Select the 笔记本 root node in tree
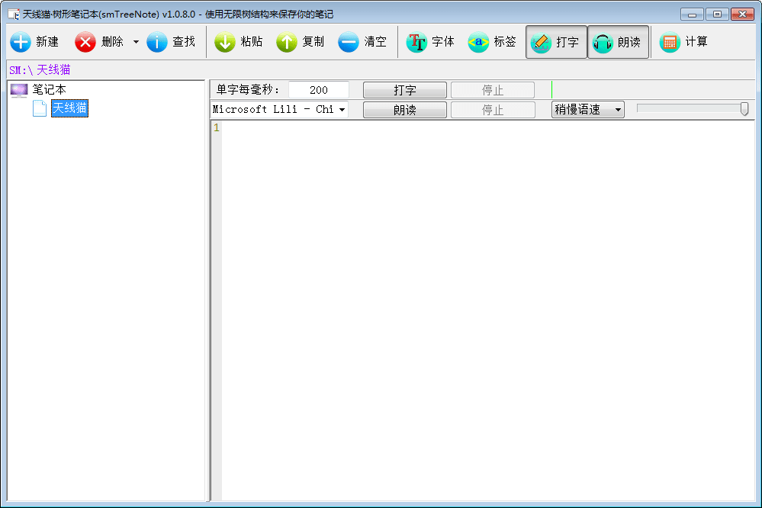 (x=49, y=89)
